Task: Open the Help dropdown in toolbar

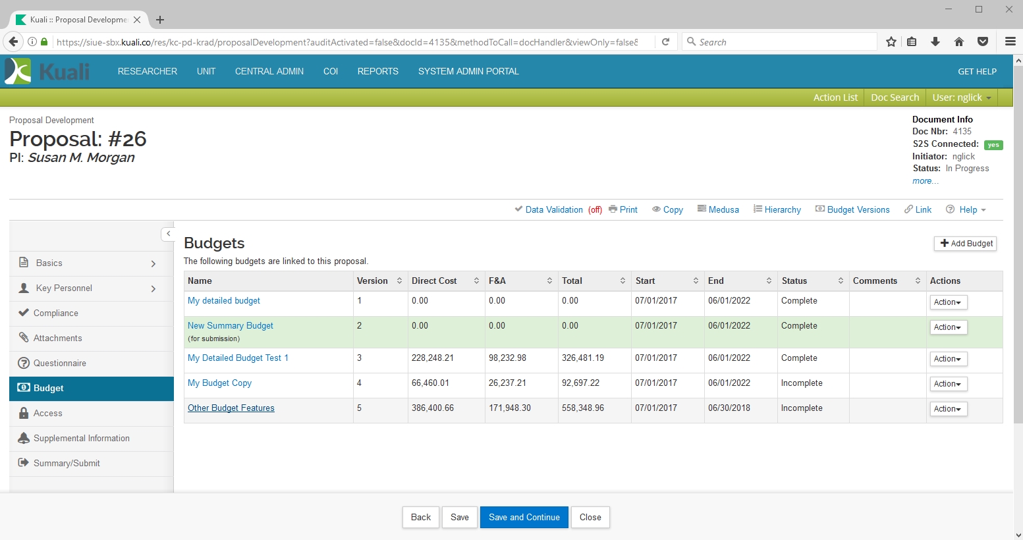Action: click(966, 209)
